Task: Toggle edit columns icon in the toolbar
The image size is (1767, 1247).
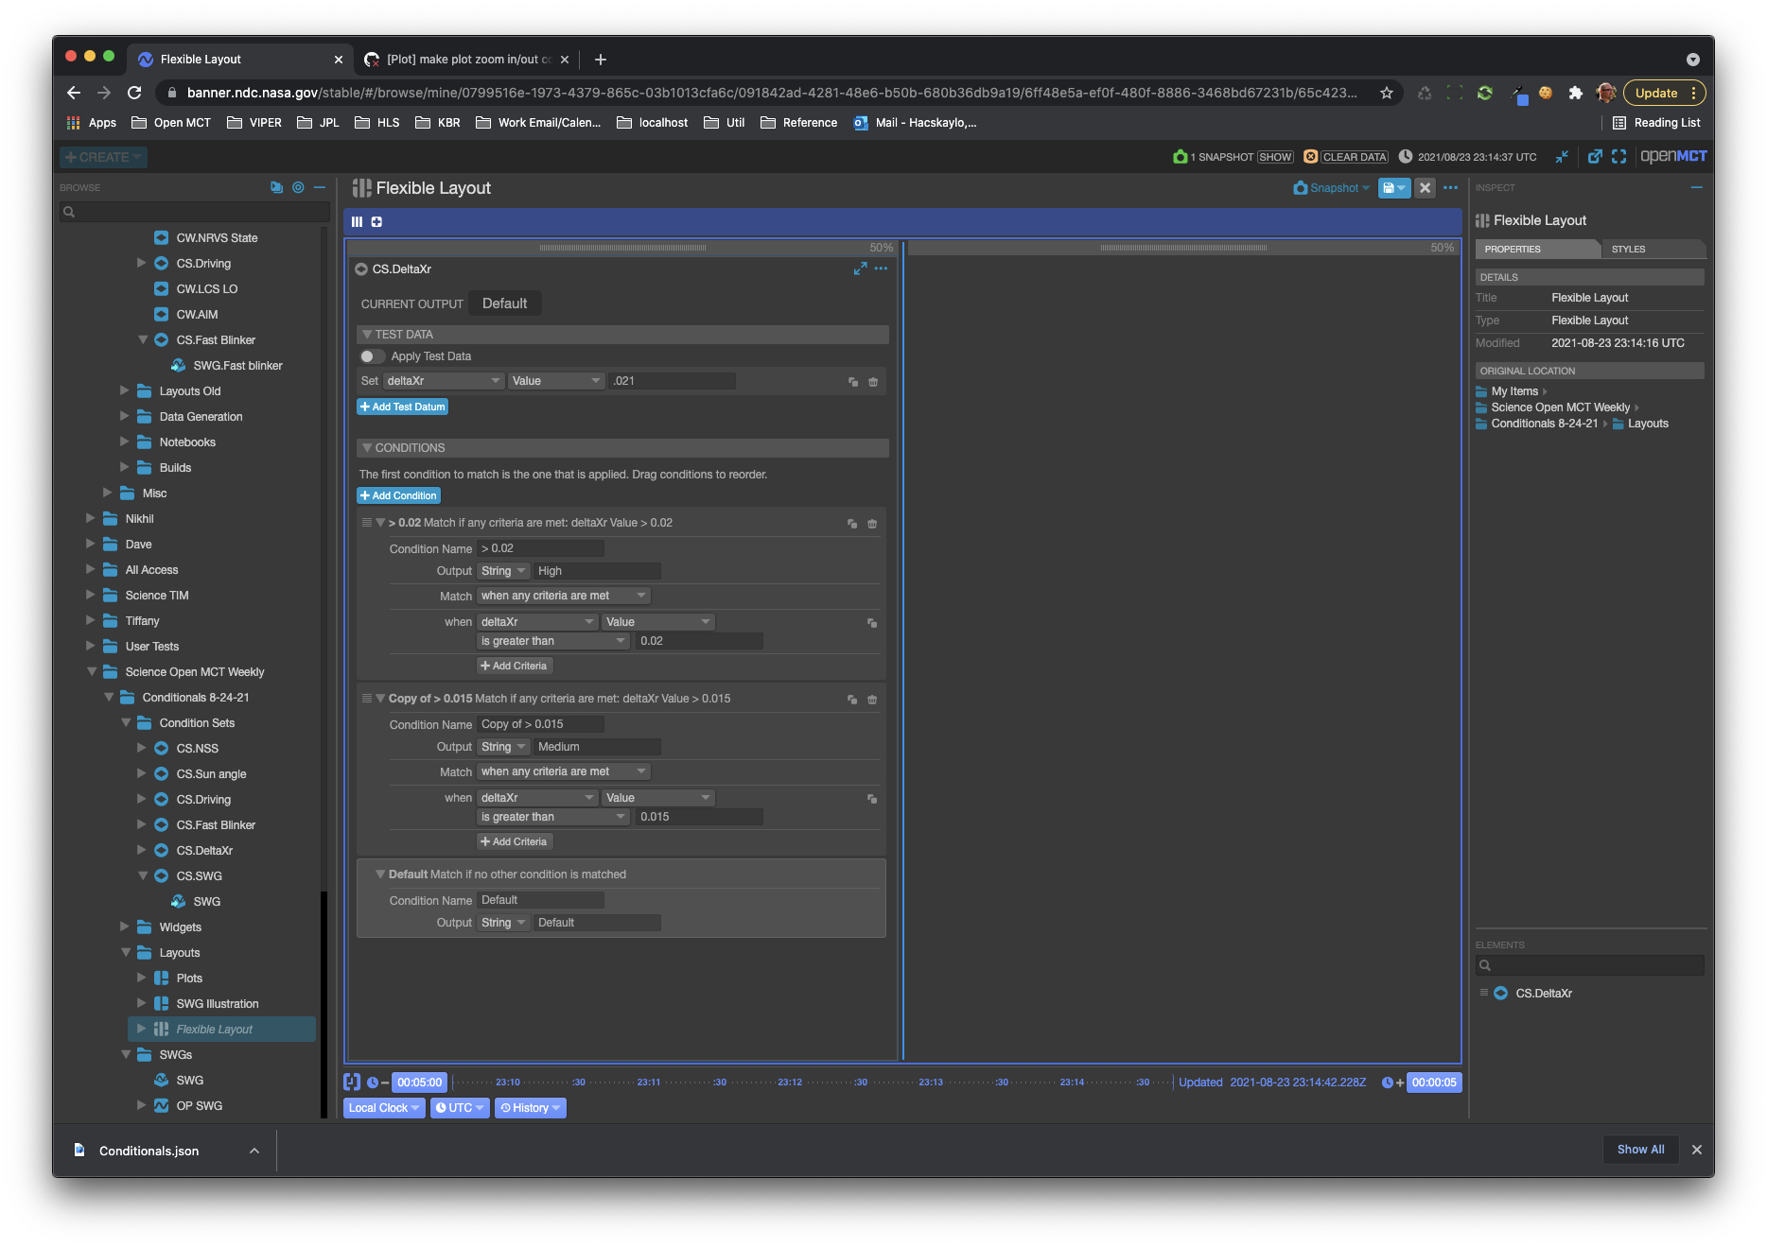Action: tap(357, 221)
